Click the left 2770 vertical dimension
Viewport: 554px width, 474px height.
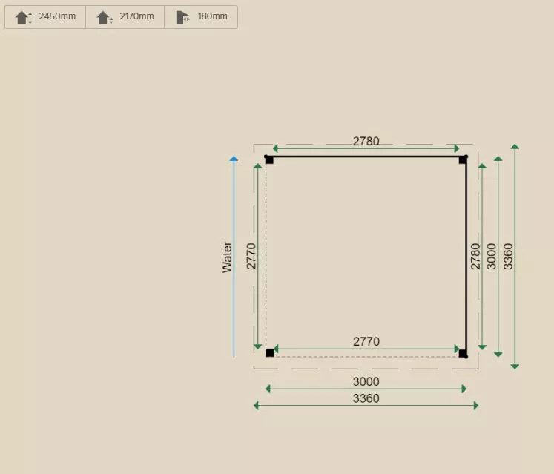pos(251,256)
